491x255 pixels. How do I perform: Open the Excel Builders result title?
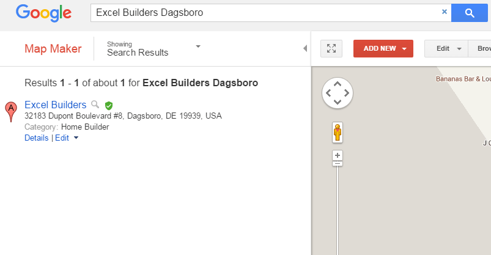(55, 105)
